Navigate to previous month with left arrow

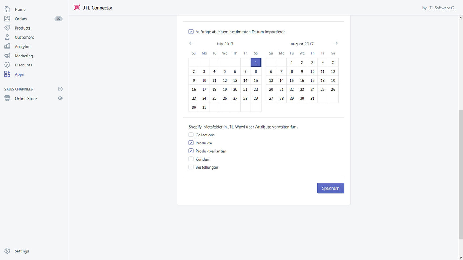(191, 43)
